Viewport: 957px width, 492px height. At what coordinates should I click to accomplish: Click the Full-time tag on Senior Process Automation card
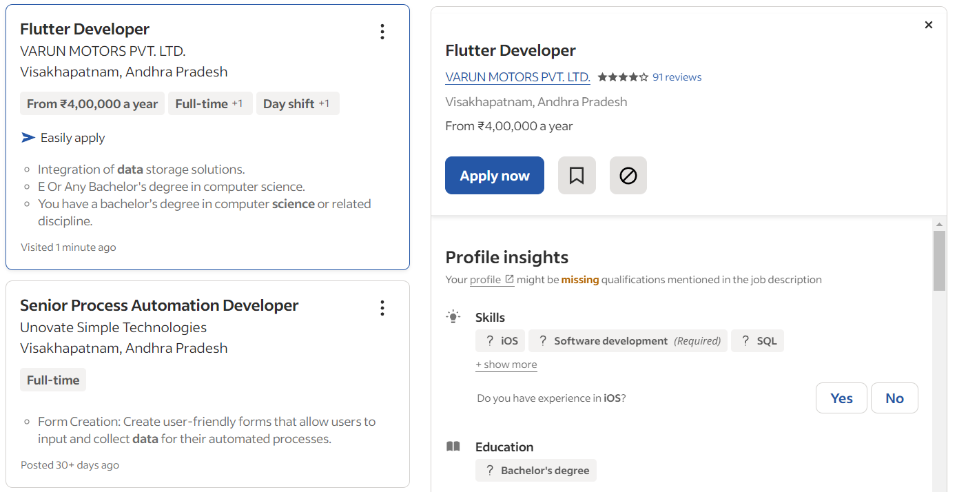pyautogui.click(x=53, y=380)
